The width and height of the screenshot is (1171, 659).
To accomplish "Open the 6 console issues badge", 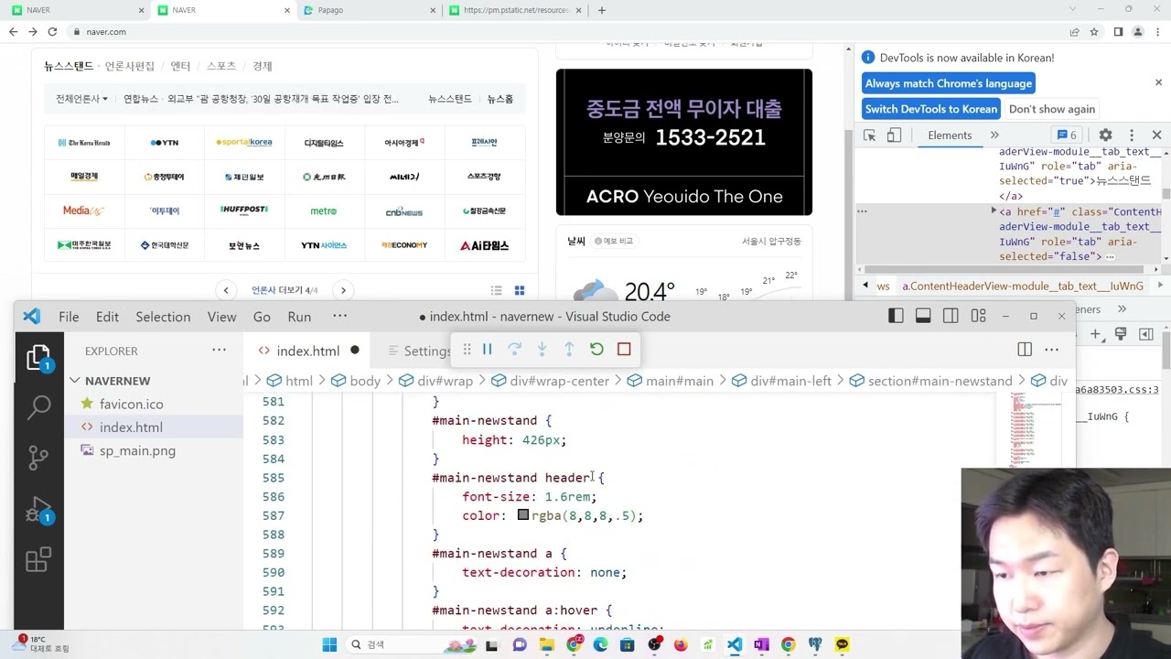I will coord(1067,135).
